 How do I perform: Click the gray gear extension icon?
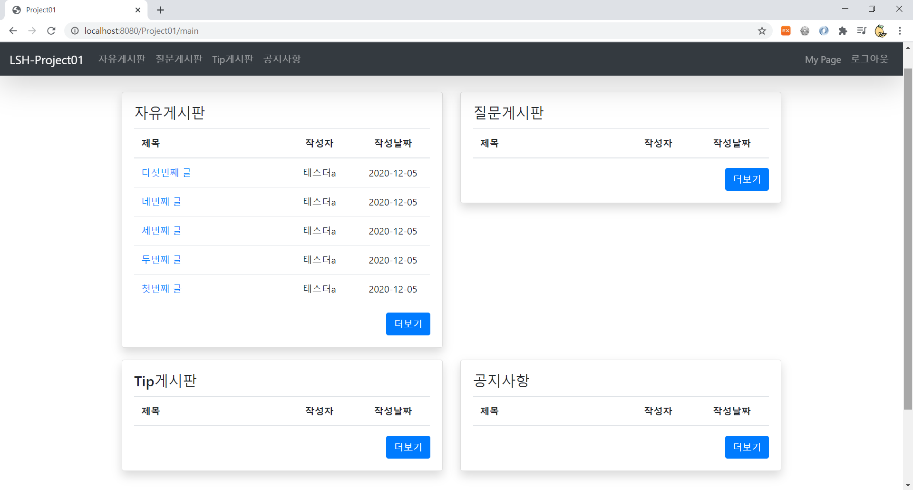pos(805,31)
